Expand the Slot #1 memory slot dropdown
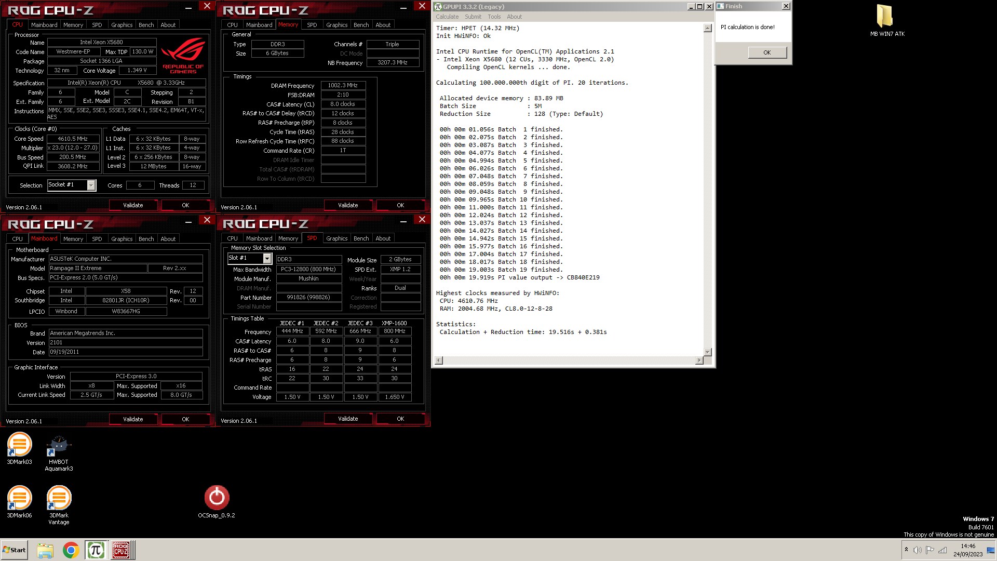Screen dimensions: 997x561 (267, 258)
